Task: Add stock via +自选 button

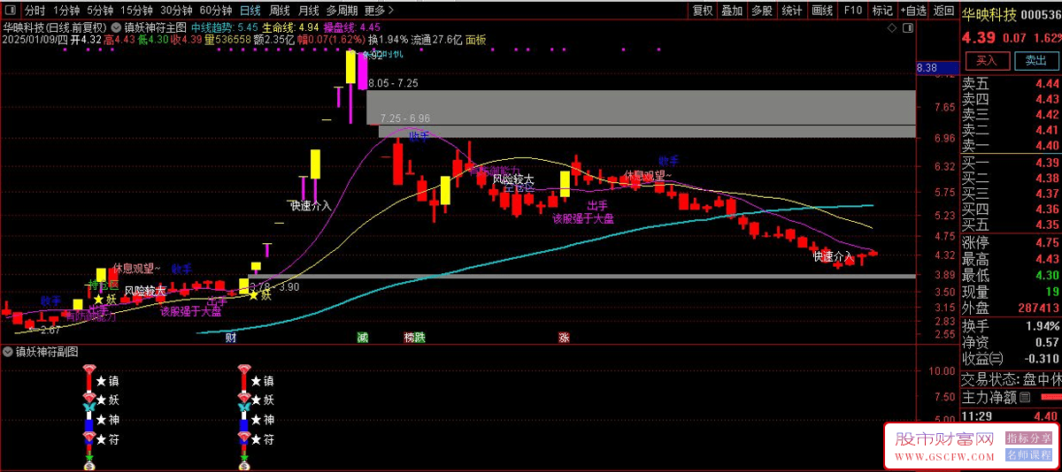Action: click(x=912, y=11)
